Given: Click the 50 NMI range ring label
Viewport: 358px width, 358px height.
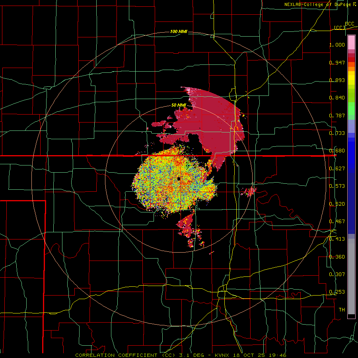Looking at the screenshot, I should (179, 105).
